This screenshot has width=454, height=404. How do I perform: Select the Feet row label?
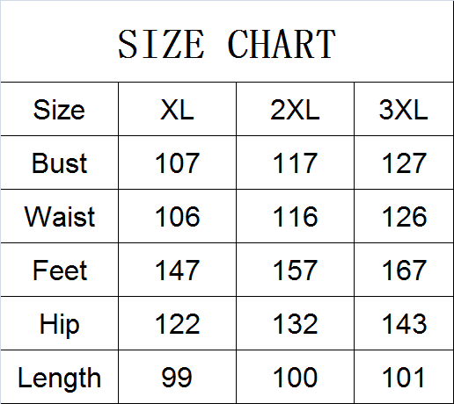[59, 270]
